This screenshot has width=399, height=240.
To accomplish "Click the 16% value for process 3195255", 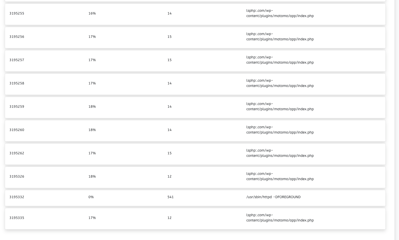I will pyautogui.click(x=92, y=14).
